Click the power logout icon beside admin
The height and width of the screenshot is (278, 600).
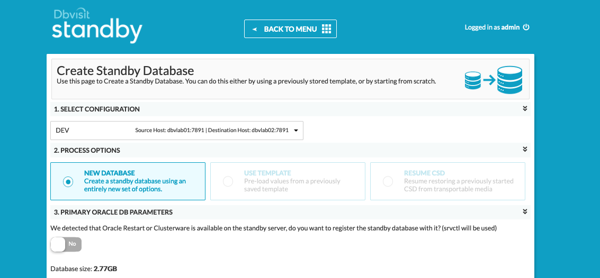[x=526, y=27]
